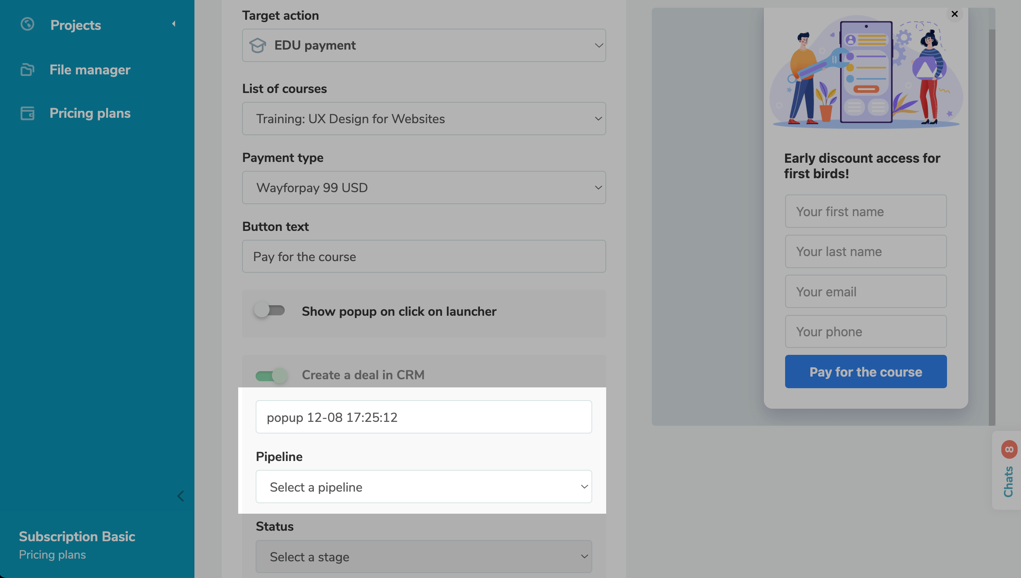Open the Select a pipeline dropdown
1021x578 pixels.
[424, 487]
